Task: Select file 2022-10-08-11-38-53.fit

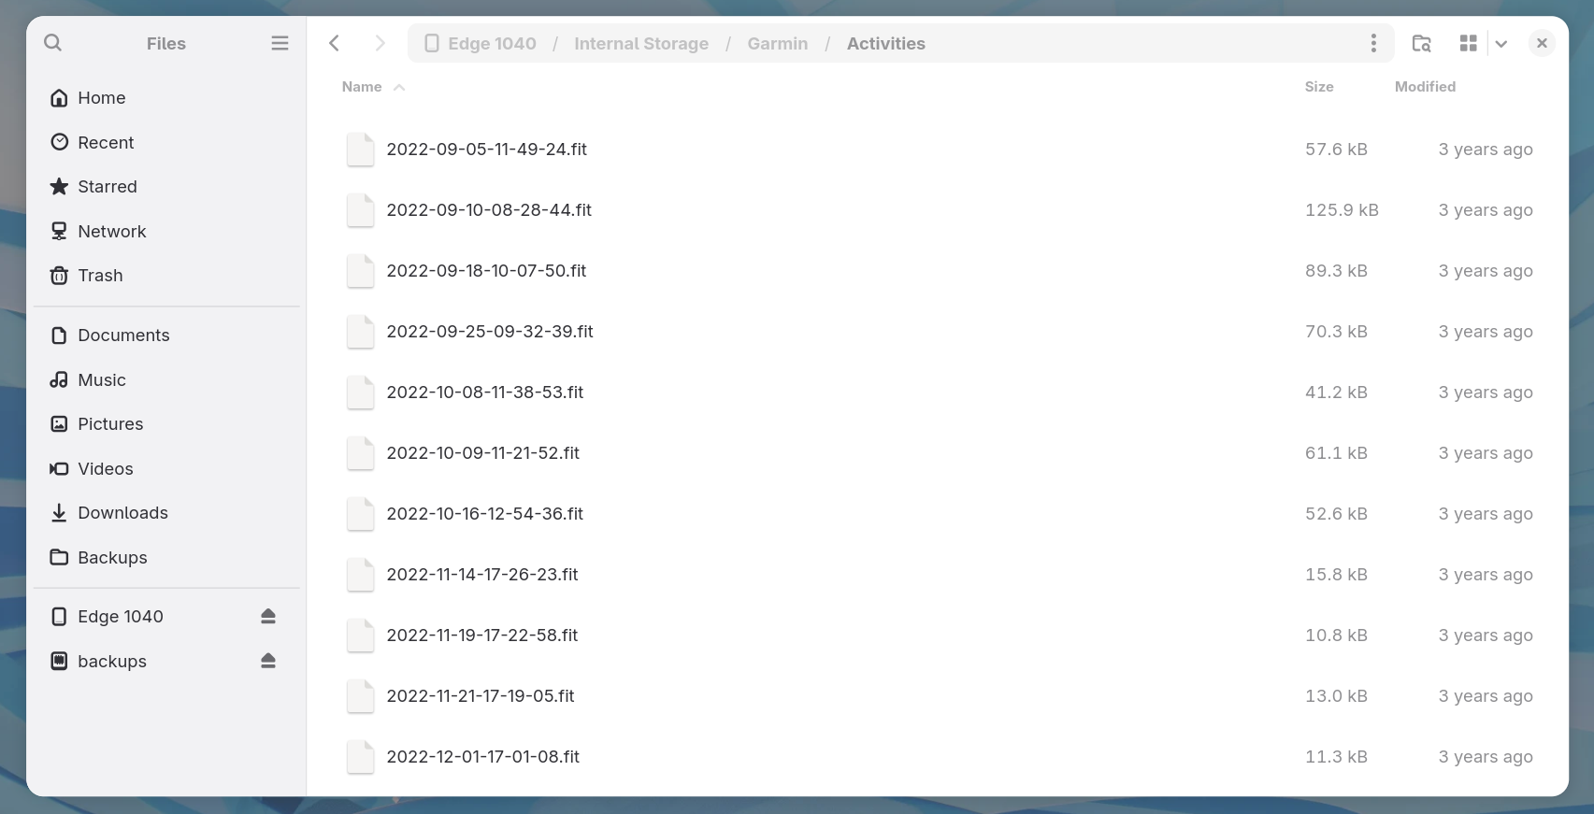Action: pos(938,393)
